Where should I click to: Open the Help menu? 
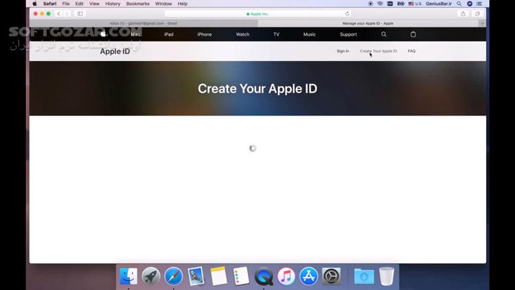pos(182,4)
